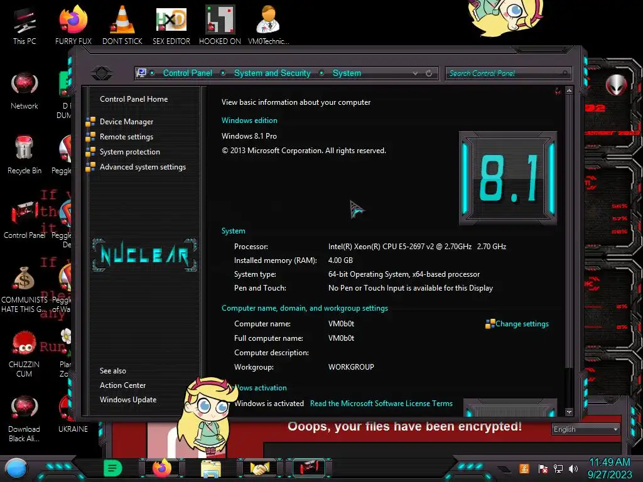
Task: Click the scrollbar down arrow
Action: coord(569,412)
